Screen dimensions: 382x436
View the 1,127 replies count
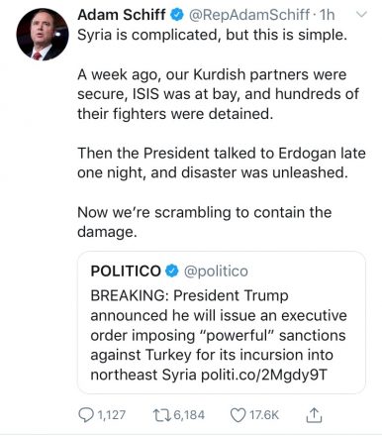(111, 415)
